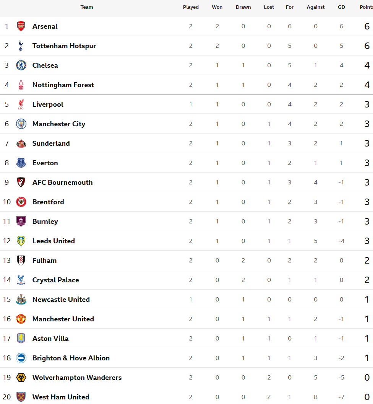Open the Nottingham Forest team link
Viewport: 373px width, 404px height.
tap(63, 85)
